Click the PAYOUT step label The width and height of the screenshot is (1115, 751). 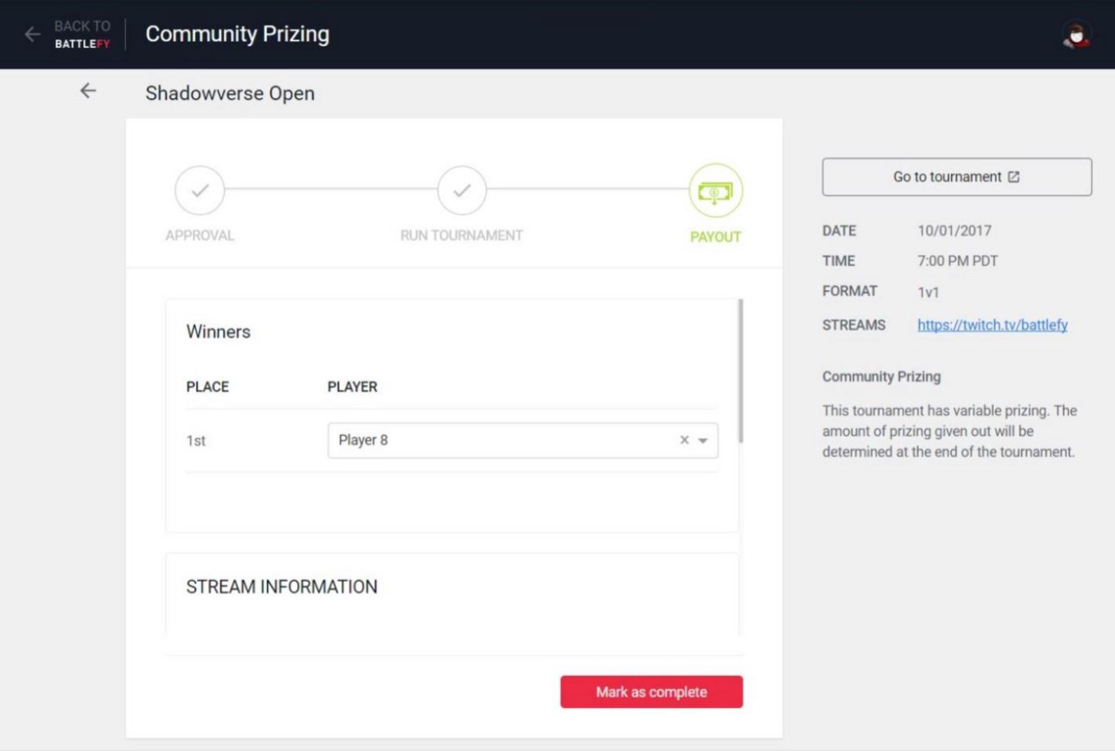coord(715,237)
